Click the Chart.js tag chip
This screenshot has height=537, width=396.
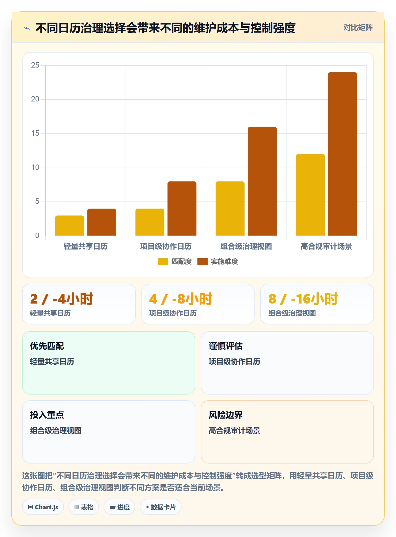pyautogui.click(x=43, y=507)
